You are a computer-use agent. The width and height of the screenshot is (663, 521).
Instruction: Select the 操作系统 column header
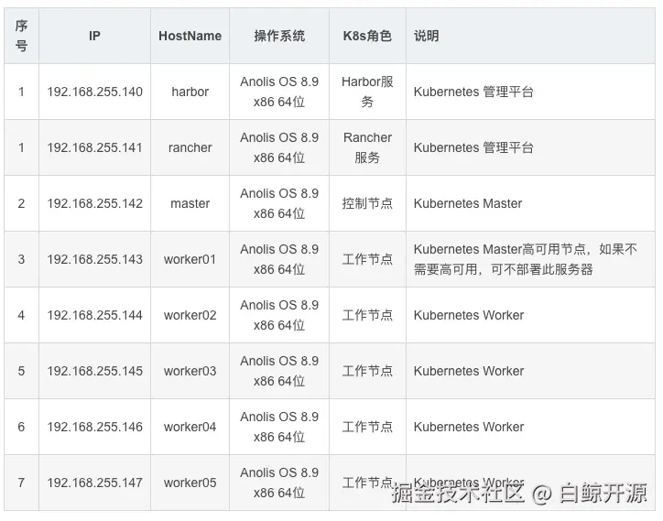coord(279,36)
